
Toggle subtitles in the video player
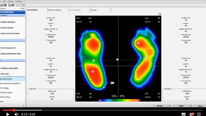point(183,114)
